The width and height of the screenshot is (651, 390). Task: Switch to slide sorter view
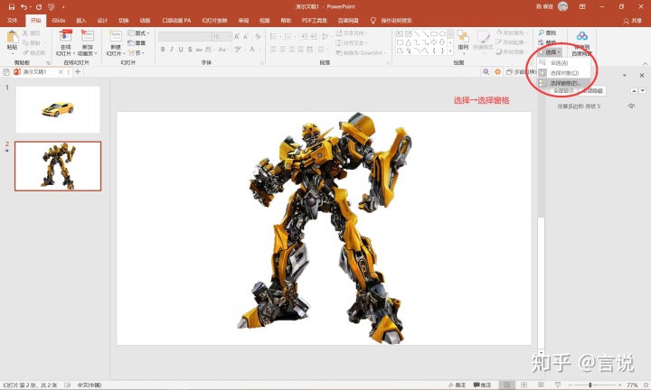pyautogui.click(x=524, y=385)
